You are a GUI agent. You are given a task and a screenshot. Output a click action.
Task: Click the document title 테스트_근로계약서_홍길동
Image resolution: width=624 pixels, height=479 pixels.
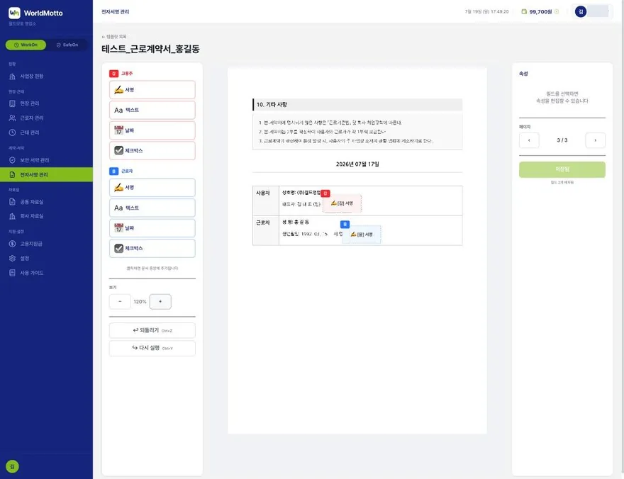150,49
